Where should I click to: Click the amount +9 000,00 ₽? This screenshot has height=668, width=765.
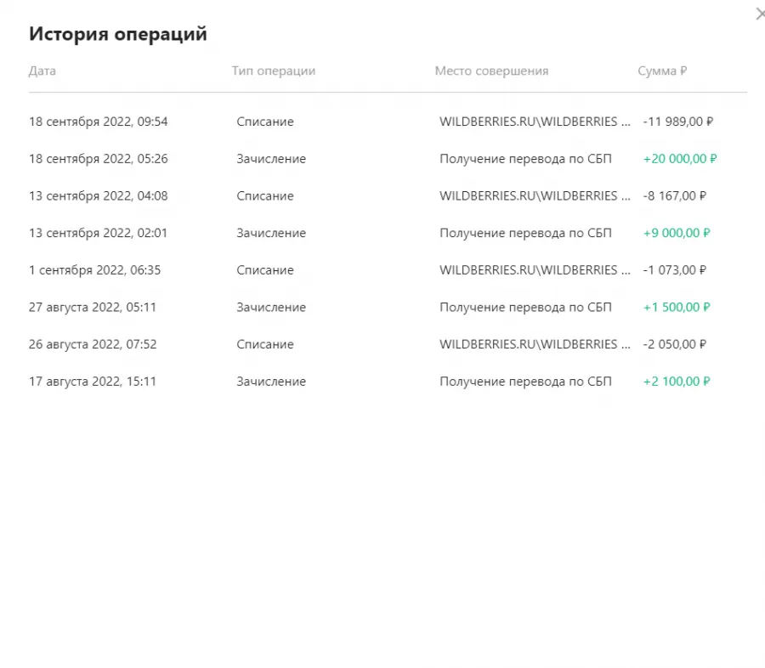click(x=677, y=233)
